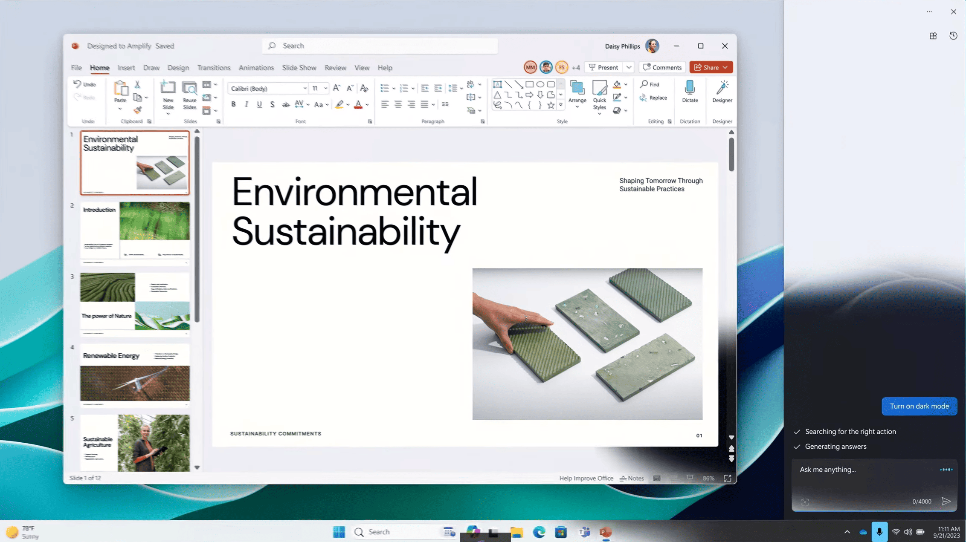Switch to the Transitions tab

pos(214,67)
